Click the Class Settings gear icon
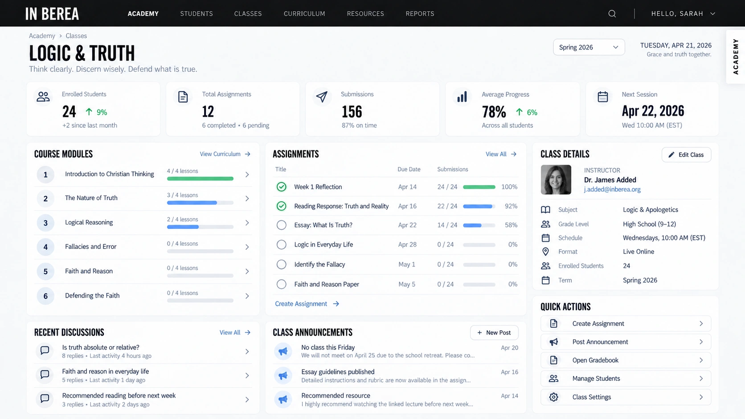Image resolution: width=745 pixels, height=419 pixels. tap(554, 397)
